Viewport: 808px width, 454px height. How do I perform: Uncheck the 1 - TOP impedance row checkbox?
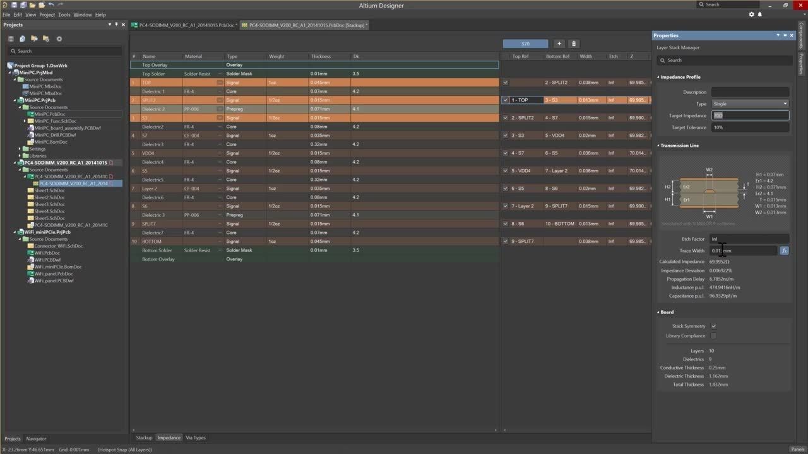505,100
